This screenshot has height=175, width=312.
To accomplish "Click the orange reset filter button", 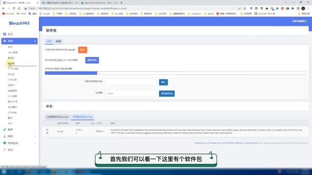I will click(82, 50).
